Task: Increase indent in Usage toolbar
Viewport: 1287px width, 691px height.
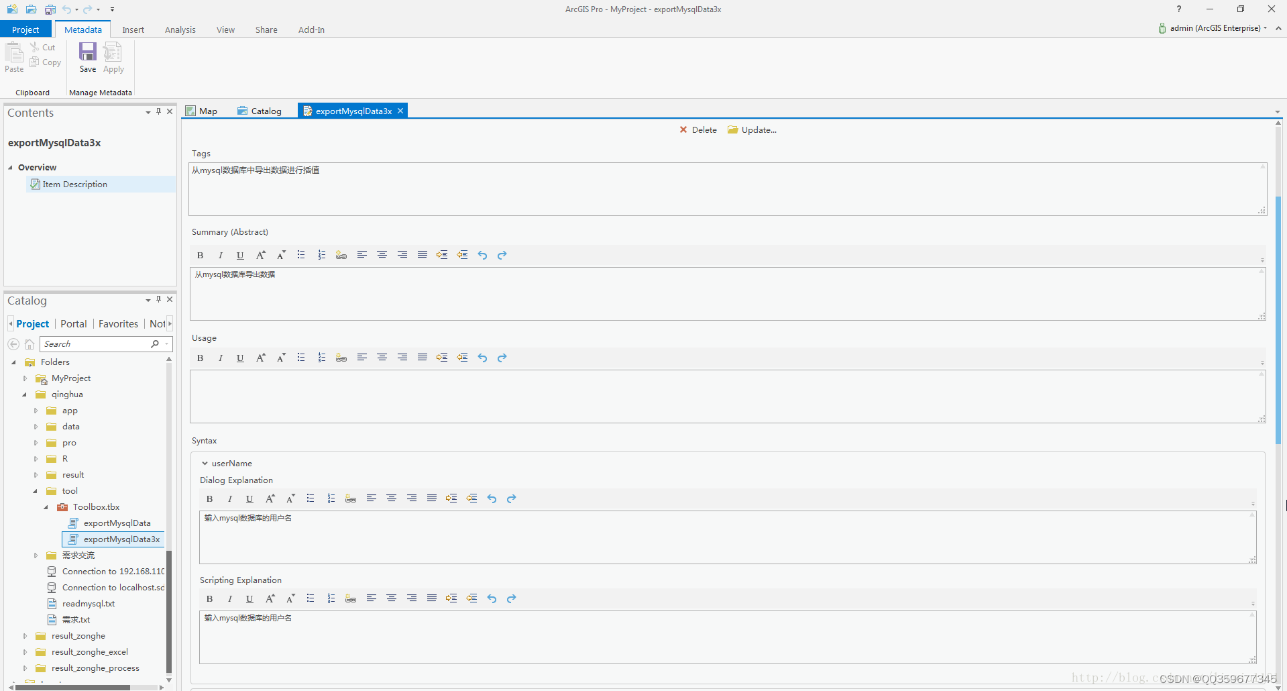Action: click(x=442, y=358)
